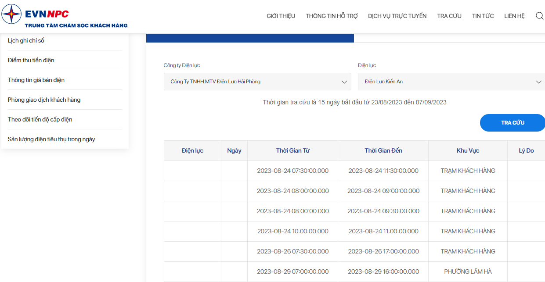545x282 pixels.
Task: Open Sản lượng điện tiêu thụ trong ngày
Action: point(51,139)
